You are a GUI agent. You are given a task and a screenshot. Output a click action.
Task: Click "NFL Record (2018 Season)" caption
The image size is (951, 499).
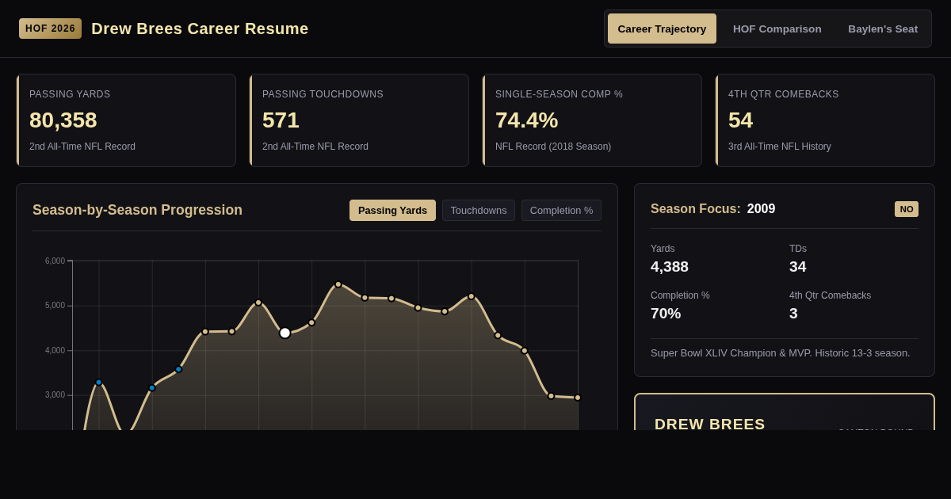[x=553, y=147]
